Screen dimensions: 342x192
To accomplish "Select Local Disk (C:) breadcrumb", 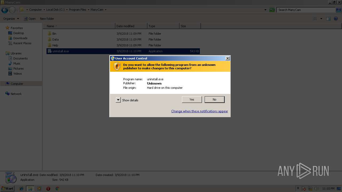I will point(55,10).
